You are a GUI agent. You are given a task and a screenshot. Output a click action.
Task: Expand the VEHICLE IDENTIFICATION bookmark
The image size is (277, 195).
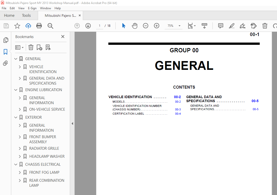20,67
